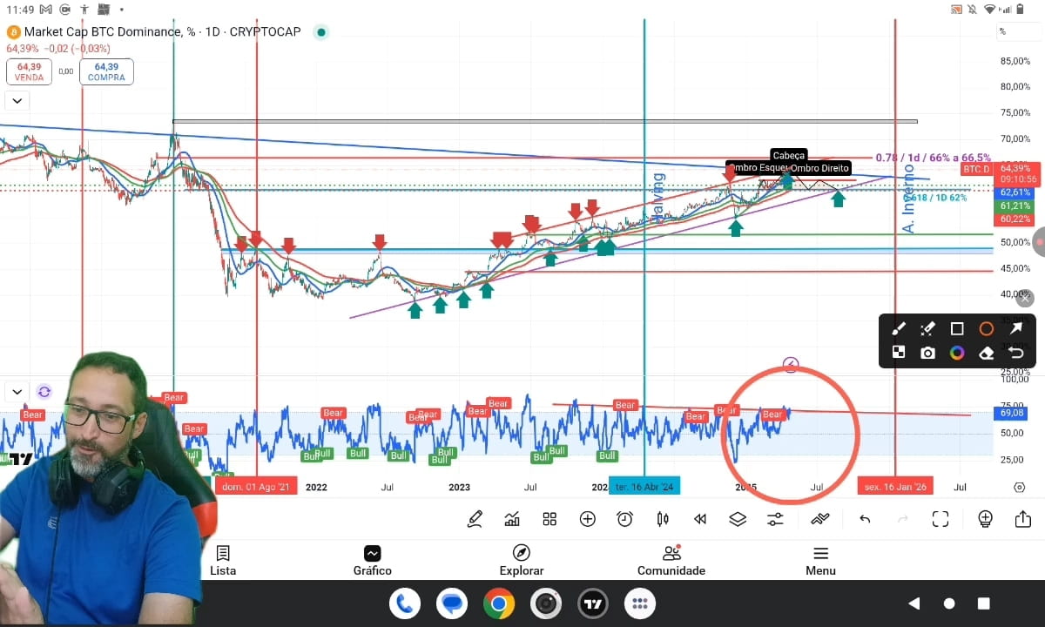
Task: Collapse the main chart pane chevron
Action: (x=17, y=100)
